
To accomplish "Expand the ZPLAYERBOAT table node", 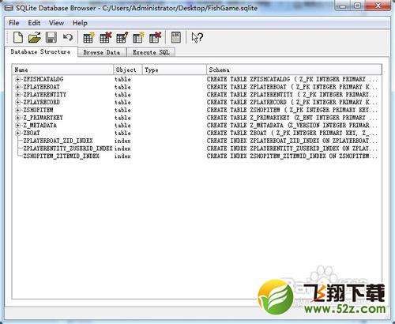I will [x=17, y=87].
